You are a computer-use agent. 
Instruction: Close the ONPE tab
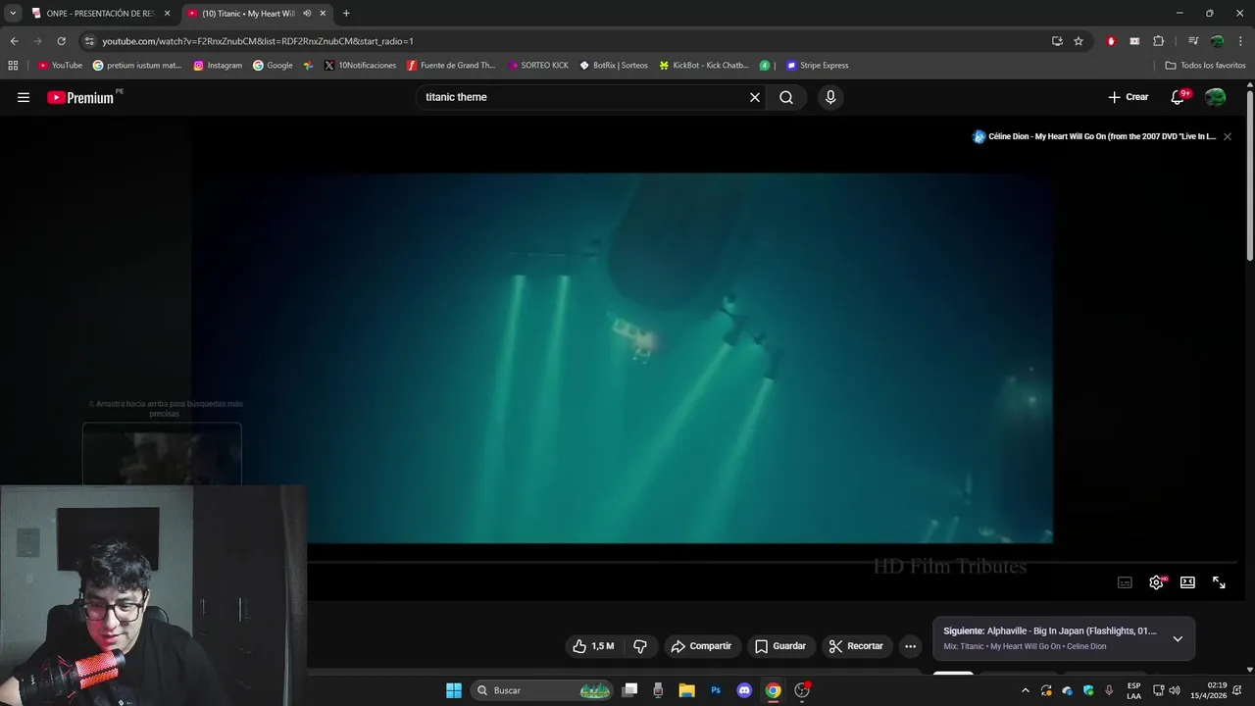167,14
